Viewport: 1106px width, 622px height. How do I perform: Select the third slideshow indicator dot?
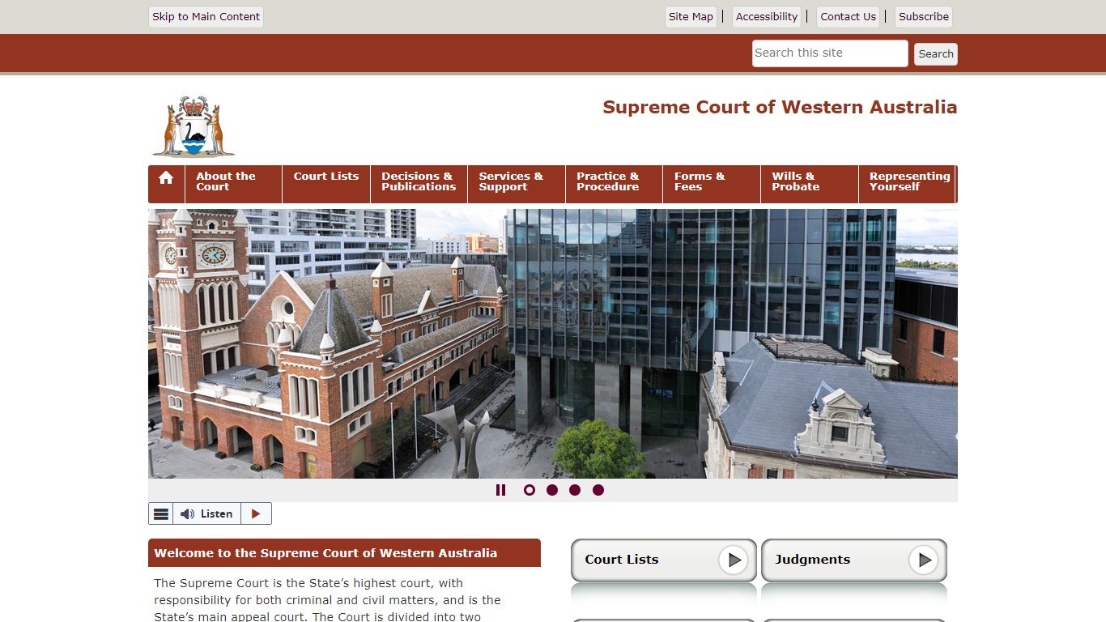575,490
